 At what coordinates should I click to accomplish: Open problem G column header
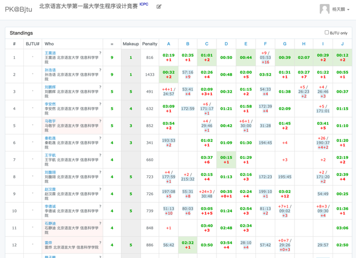[x=285, y=44]
